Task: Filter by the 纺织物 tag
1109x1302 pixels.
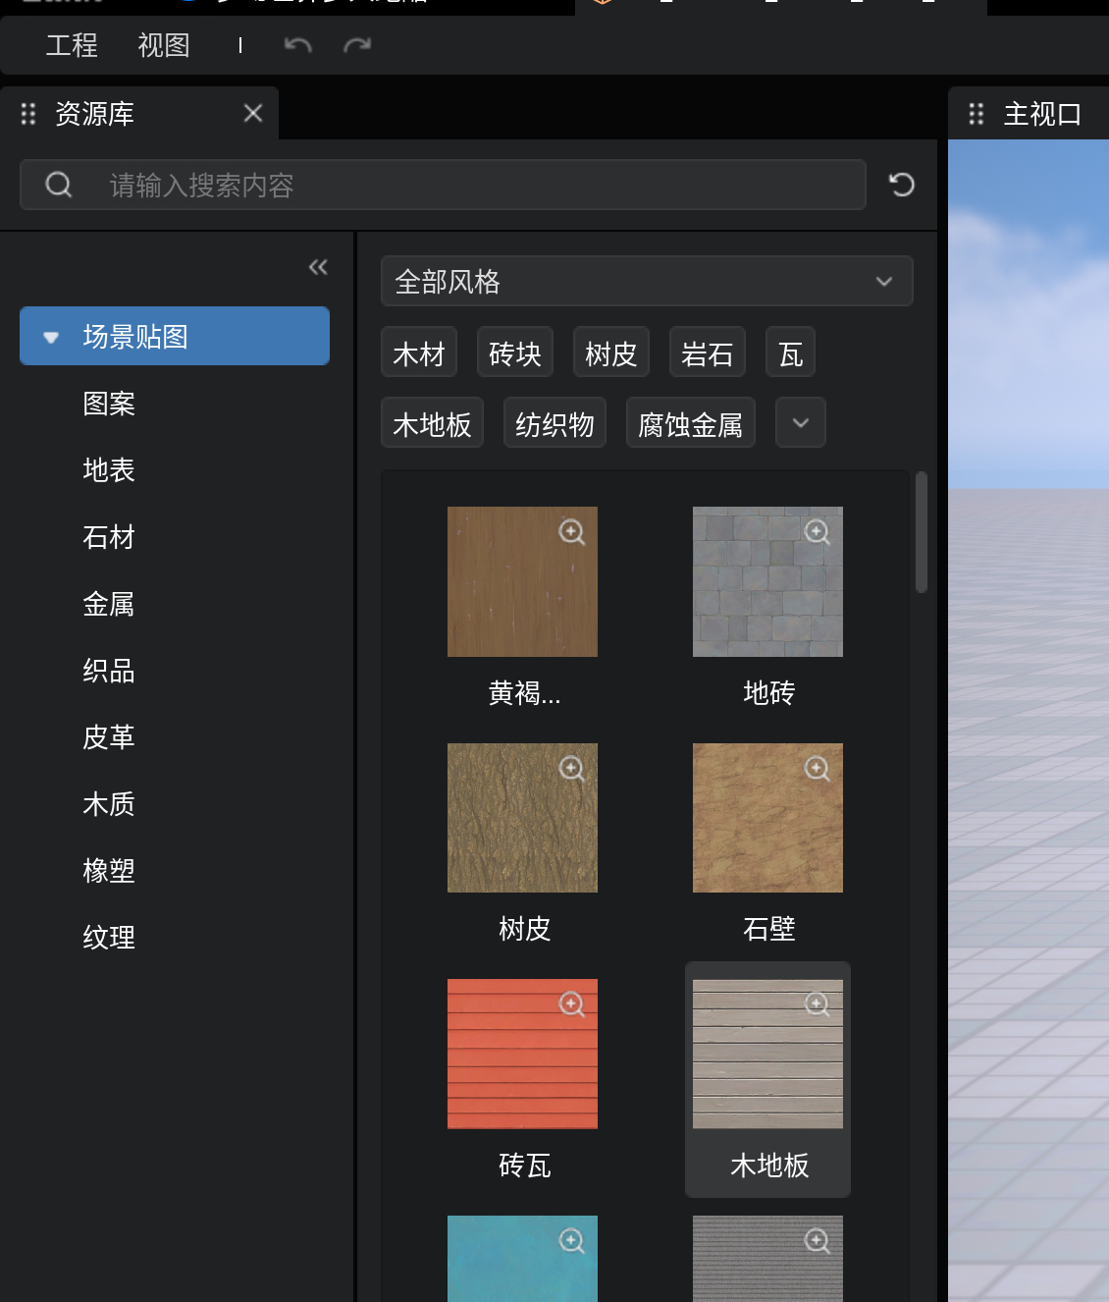Action: (x=554, y=422)
